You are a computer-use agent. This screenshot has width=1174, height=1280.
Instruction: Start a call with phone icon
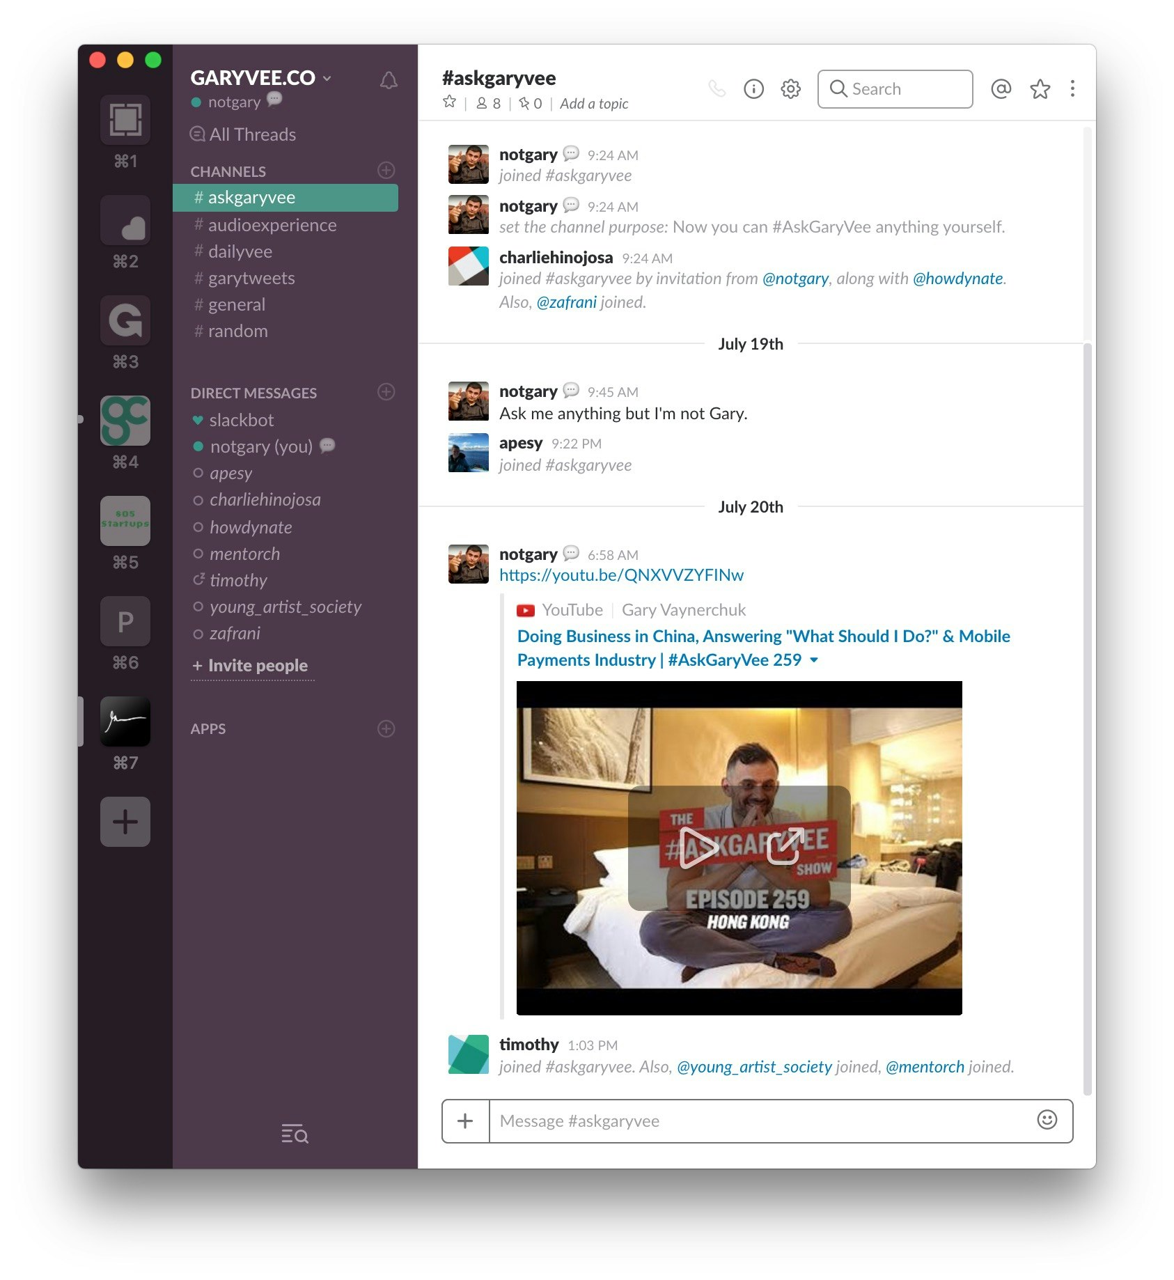click(717, 88)
